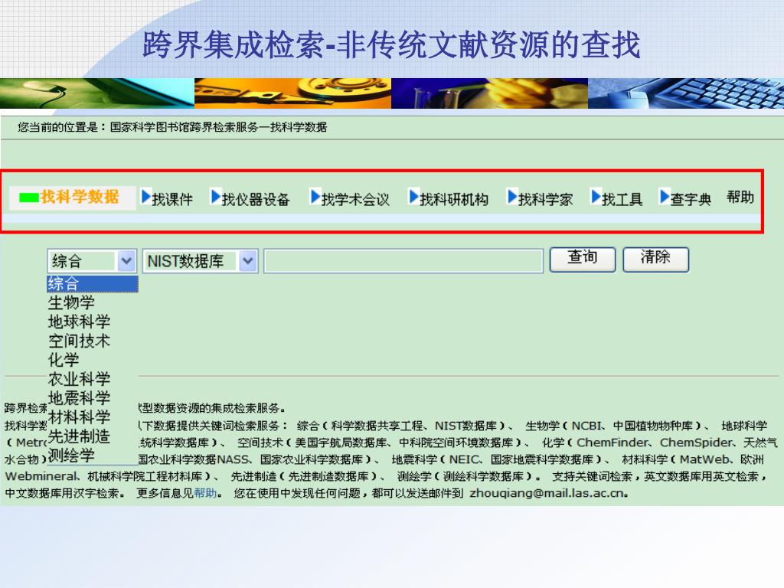Choose 空间技术 from the subject list
784x588 pixels.
(79, 341)
